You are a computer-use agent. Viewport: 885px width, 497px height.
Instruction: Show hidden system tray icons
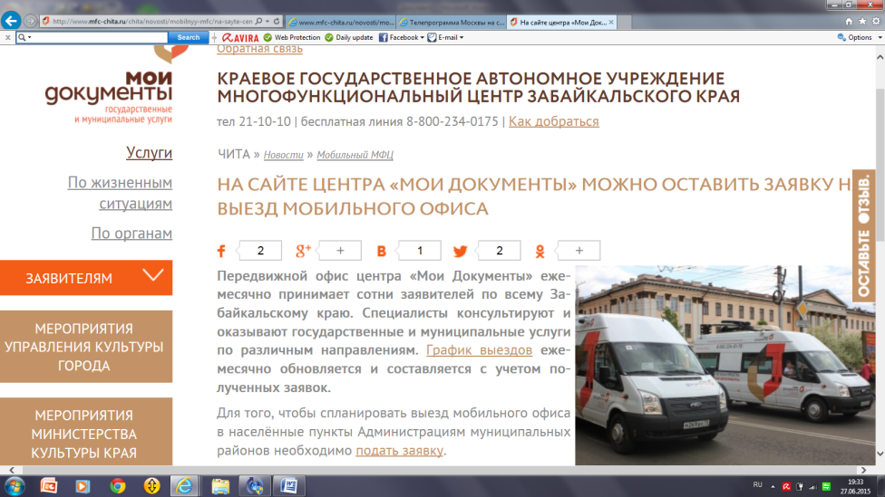pyautogui.click(x=773, y=486)
